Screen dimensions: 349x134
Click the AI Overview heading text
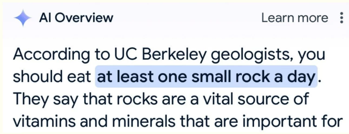(x=76, y=18)
